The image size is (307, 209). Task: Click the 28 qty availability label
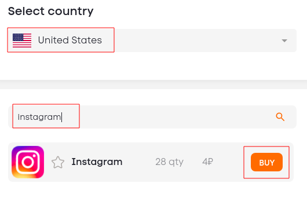pos(169,162)
